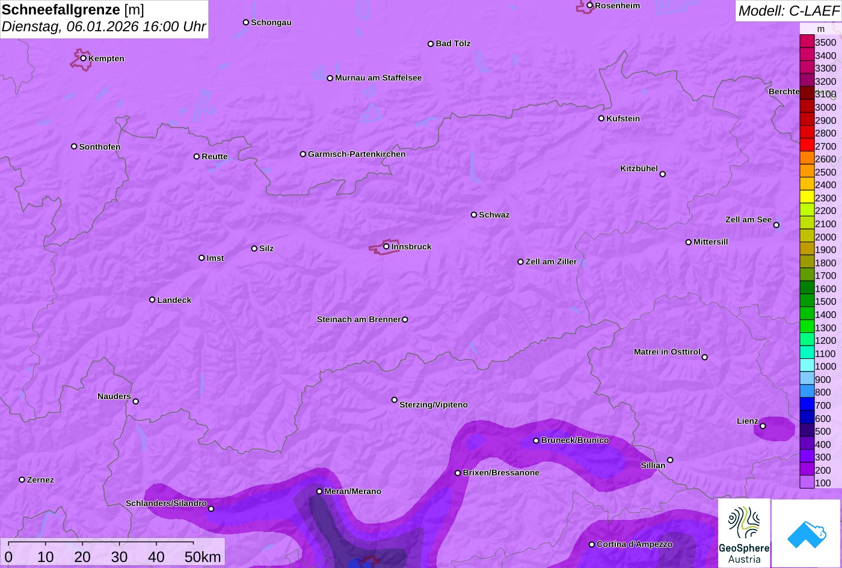Click the date Dienstag, 06.01.2026 16:00 Uhr
Viewport: 842px width, 568px height.
(x=103, y=27)
